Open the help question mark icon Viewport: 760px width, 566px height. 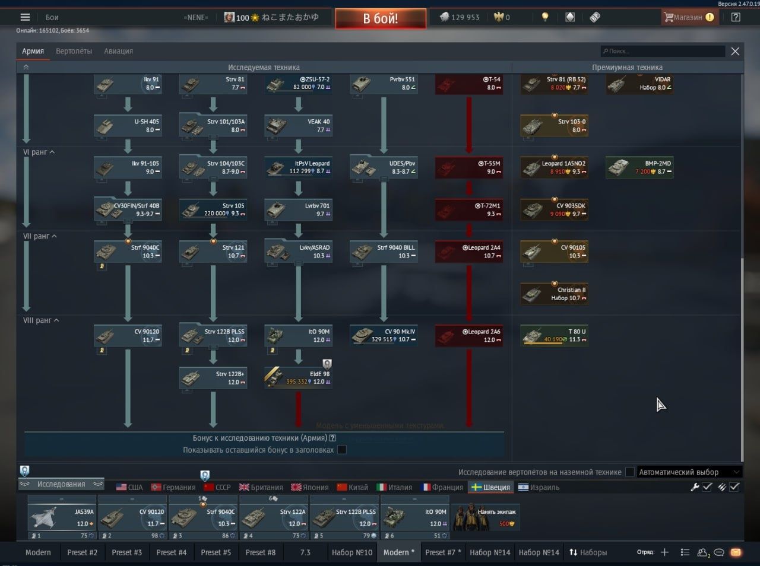[736, 17]
